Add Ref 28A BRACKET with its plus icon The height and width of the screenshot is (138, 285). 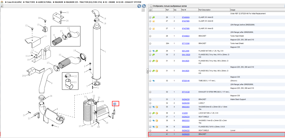[x=150, y=43]
